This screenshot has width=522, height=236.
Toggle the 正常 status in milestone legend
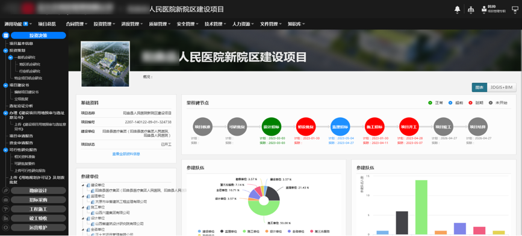[x=435, y=103]
